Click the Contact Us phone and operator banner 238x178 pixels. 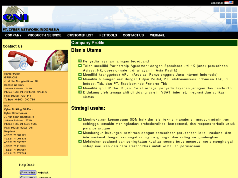pos(35,60)
